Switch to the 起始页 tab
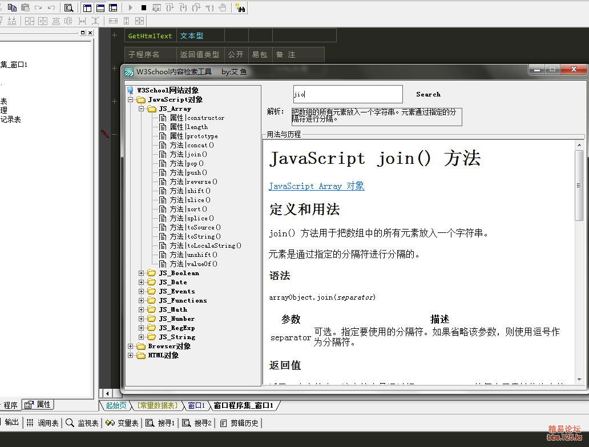The height and width of the screenshot is (447, 589). [116, 405]
